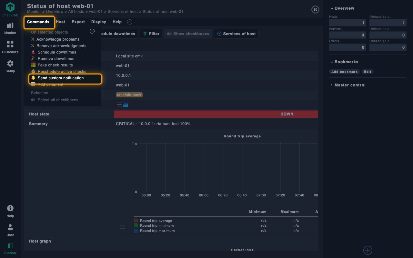Expand the Master control sidebar section
The width and height of the screenshot is (413, 258).
pyautogui.click(x=348, y=85)
